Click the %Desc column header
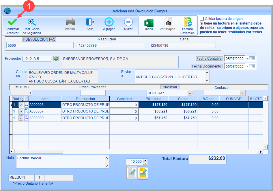Viewport: 273px width, 191px height. (x=208, y=99)
